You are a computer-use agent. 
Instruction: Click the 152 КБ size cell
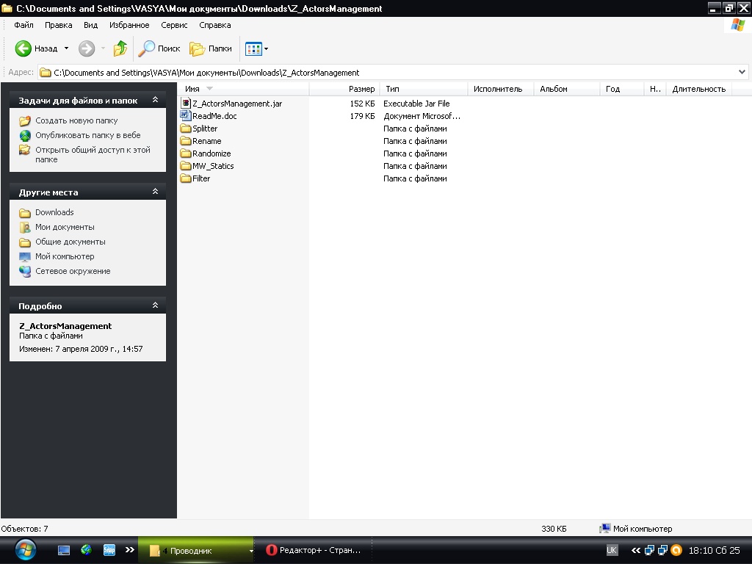tap(362, 103)
